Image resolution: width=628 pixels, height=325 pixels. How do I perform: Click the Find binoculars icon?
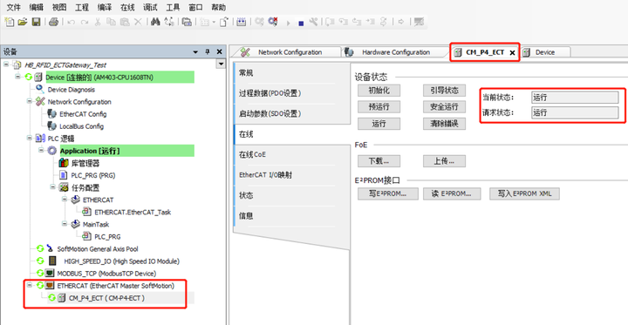[x=155, y=22]
